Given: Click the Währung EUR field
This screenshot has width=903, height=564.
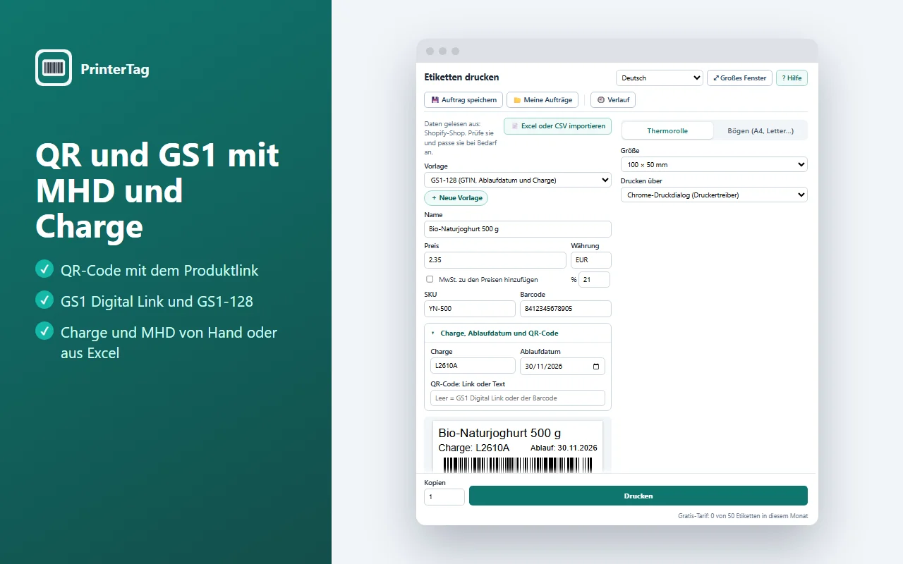Looking at the screenshot, I should (x=591, y=260).
